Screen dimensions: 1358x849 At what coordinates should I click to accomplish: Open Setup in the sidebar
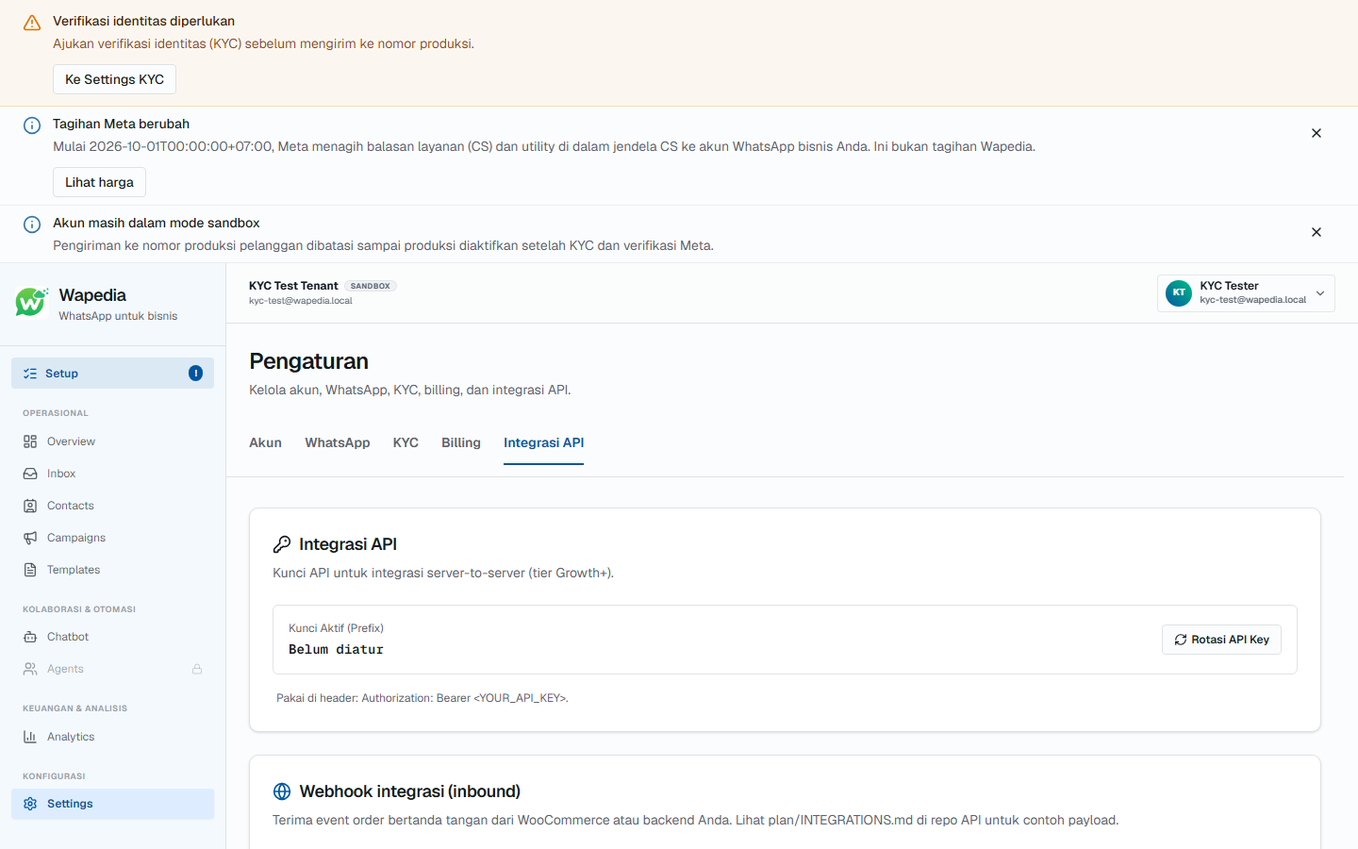click(x=112, y=374)
